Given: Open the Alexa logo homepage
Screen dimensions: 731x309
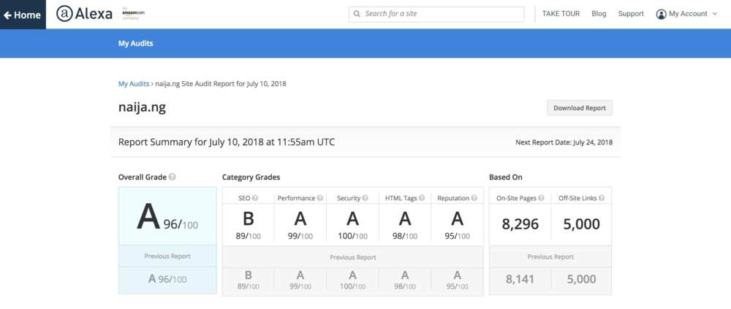Looking at the screenshot, I should point(84,14).
